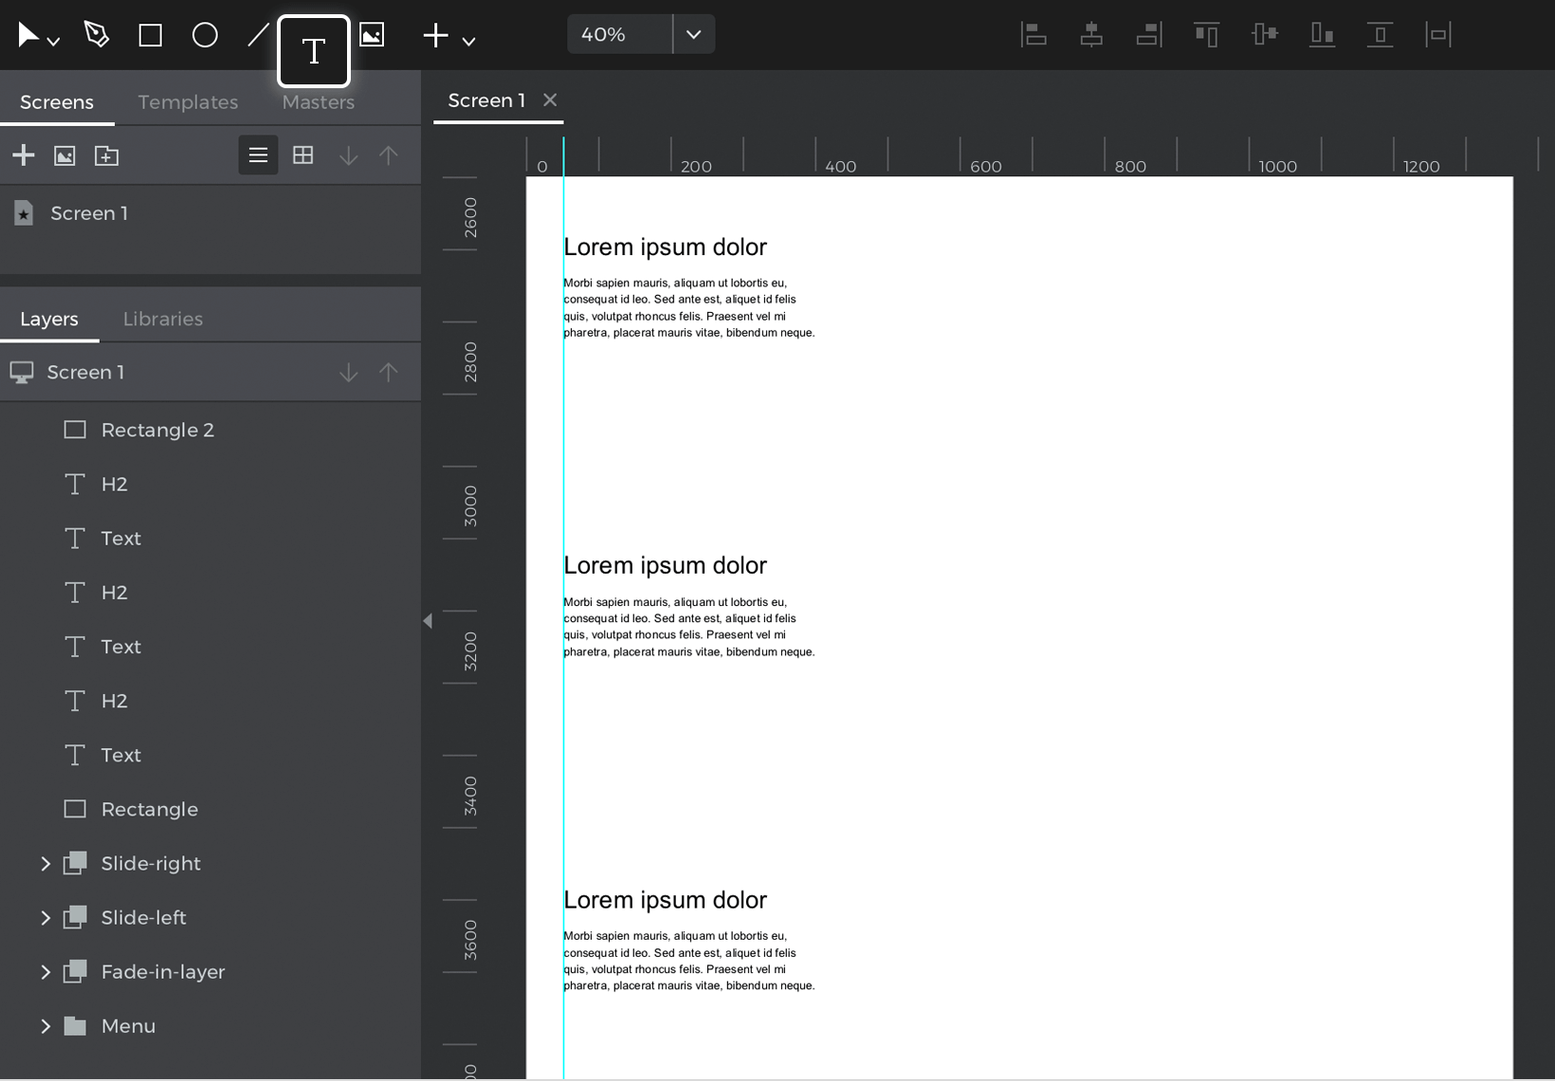Move screen down in Screens panel

pyautogui.click(x=348, y=156)
